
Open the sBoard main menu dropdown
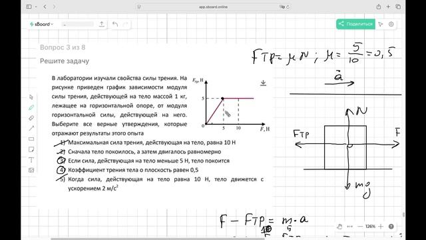point(41,24)
